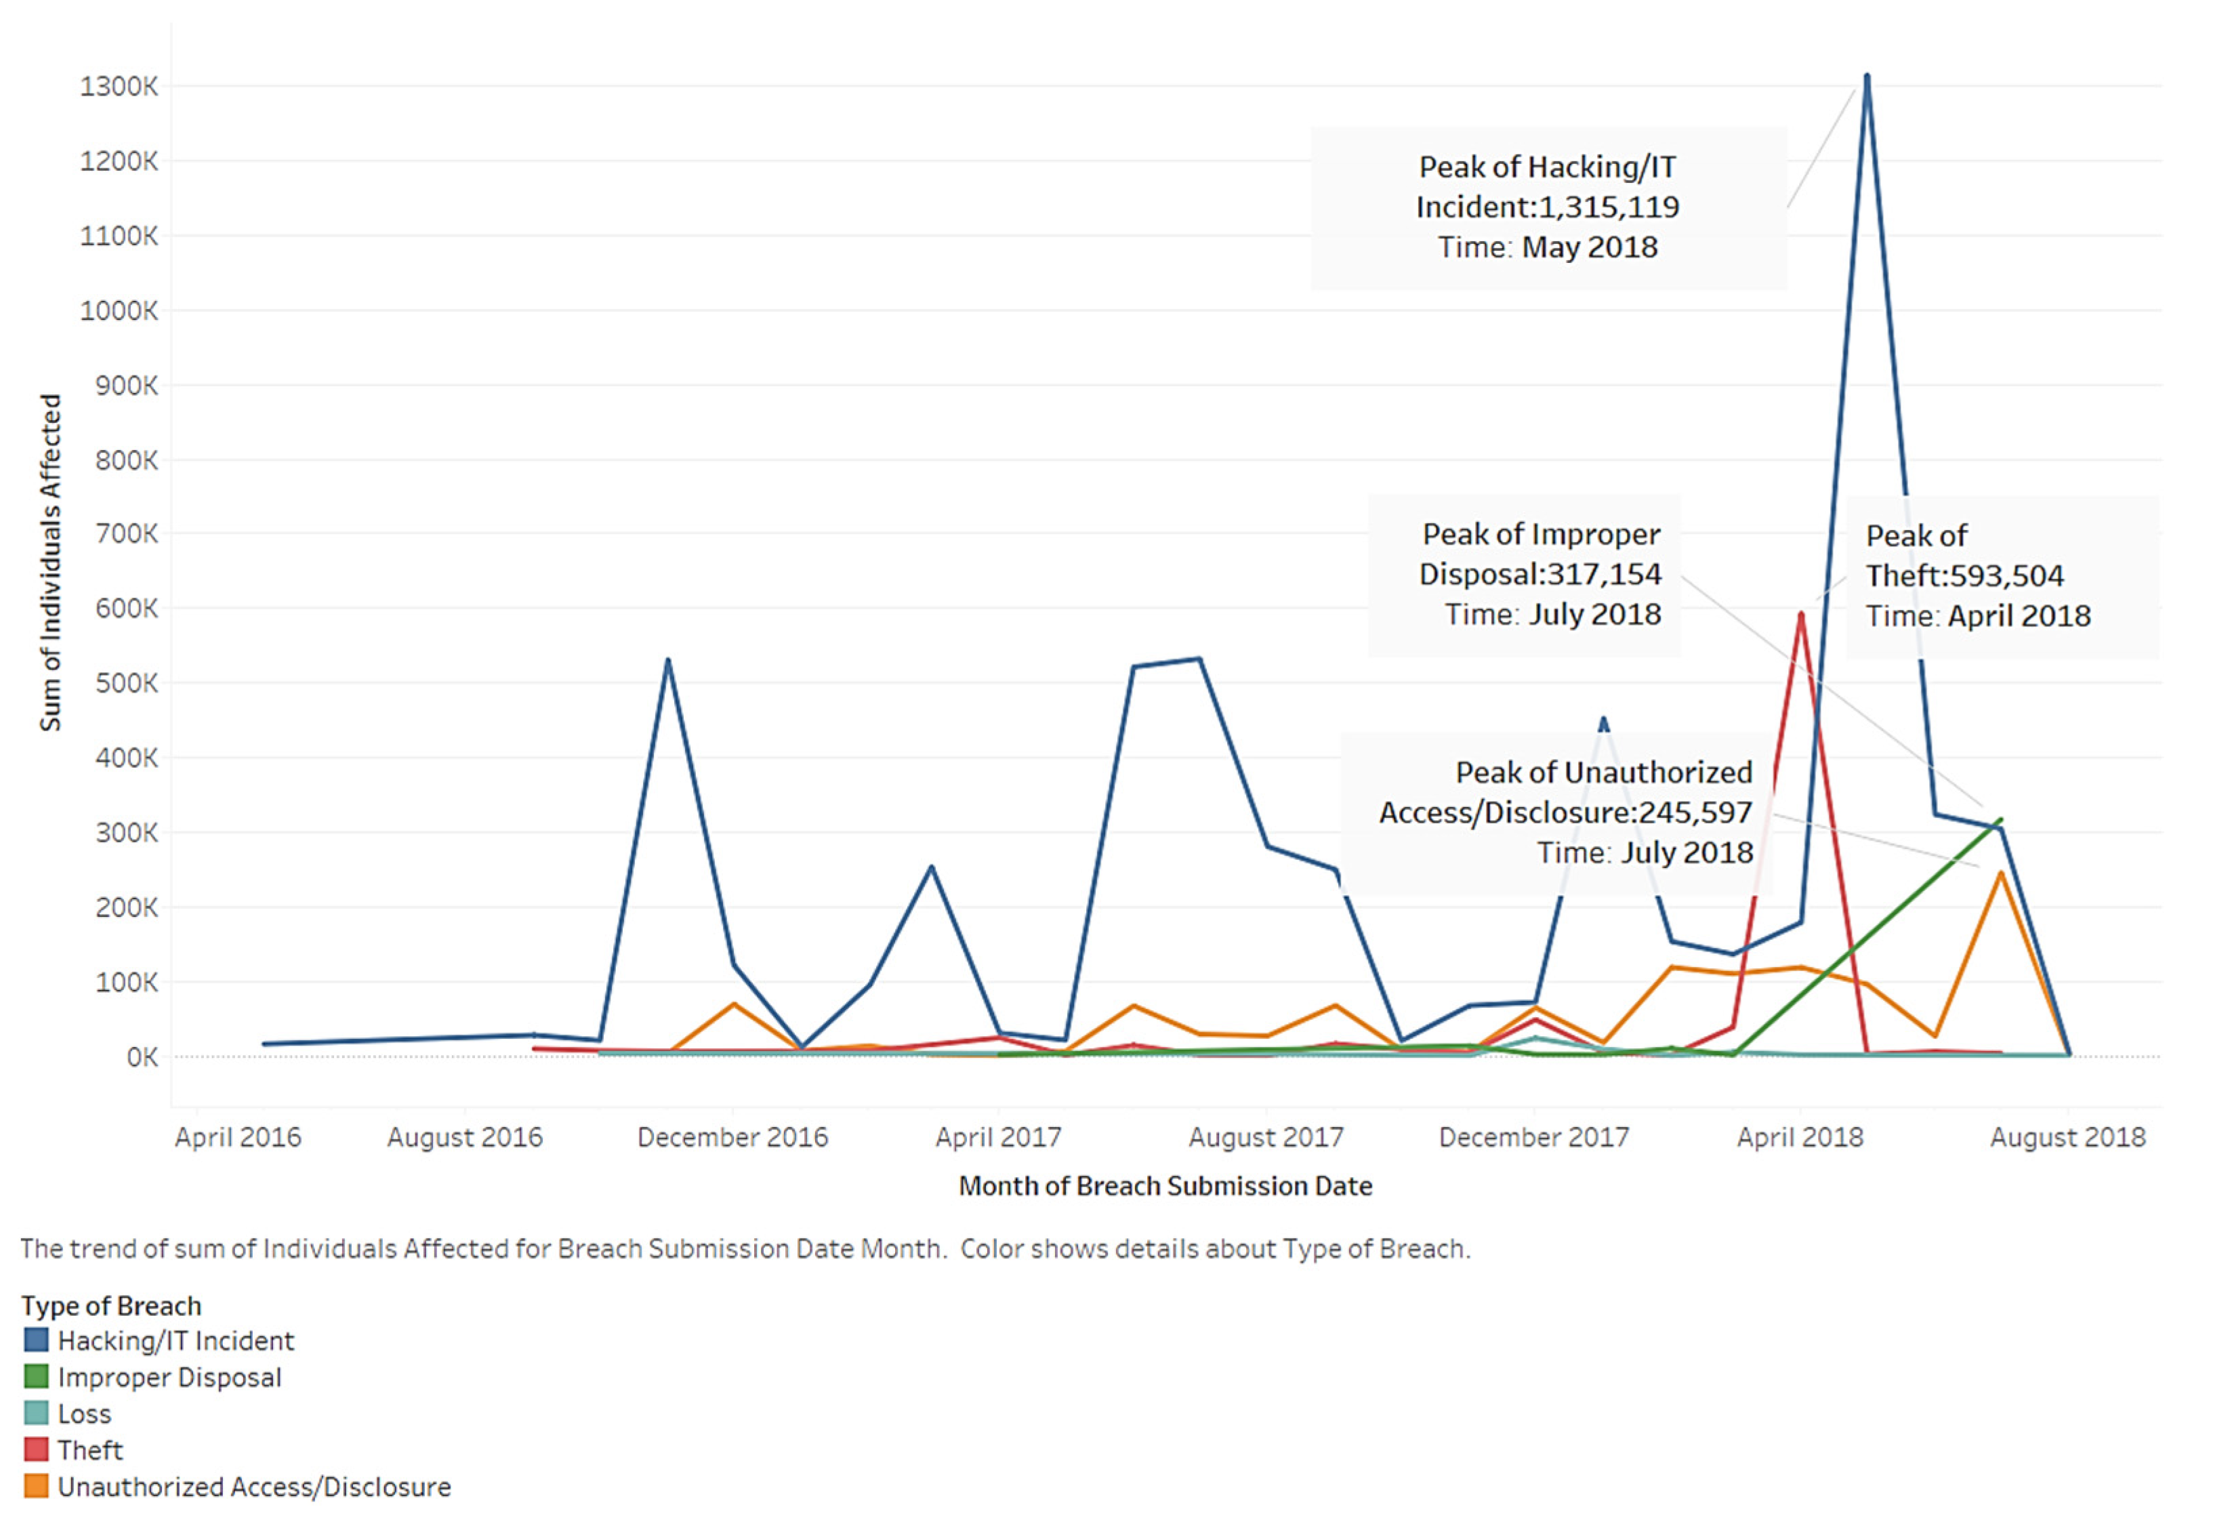Click the Hacking/IT Incident blue legend swatch
This screenshot has height=1522, width=2213.
pos(36,1340)
